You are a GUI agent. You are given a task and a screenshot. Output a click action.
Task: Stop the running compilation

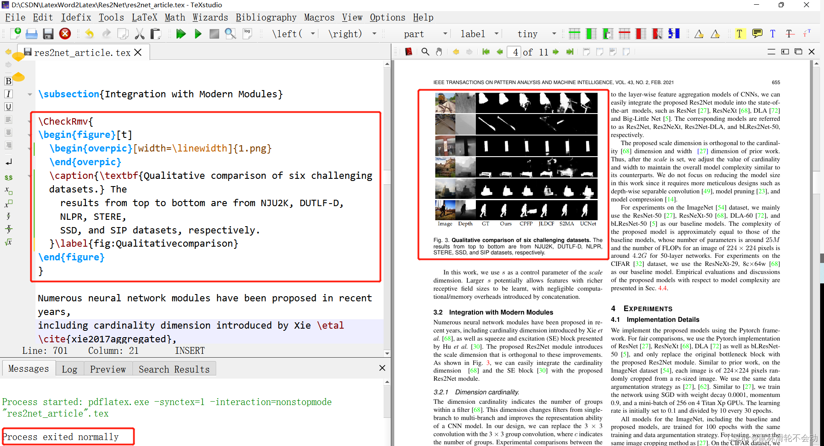(x=214, y=34)
